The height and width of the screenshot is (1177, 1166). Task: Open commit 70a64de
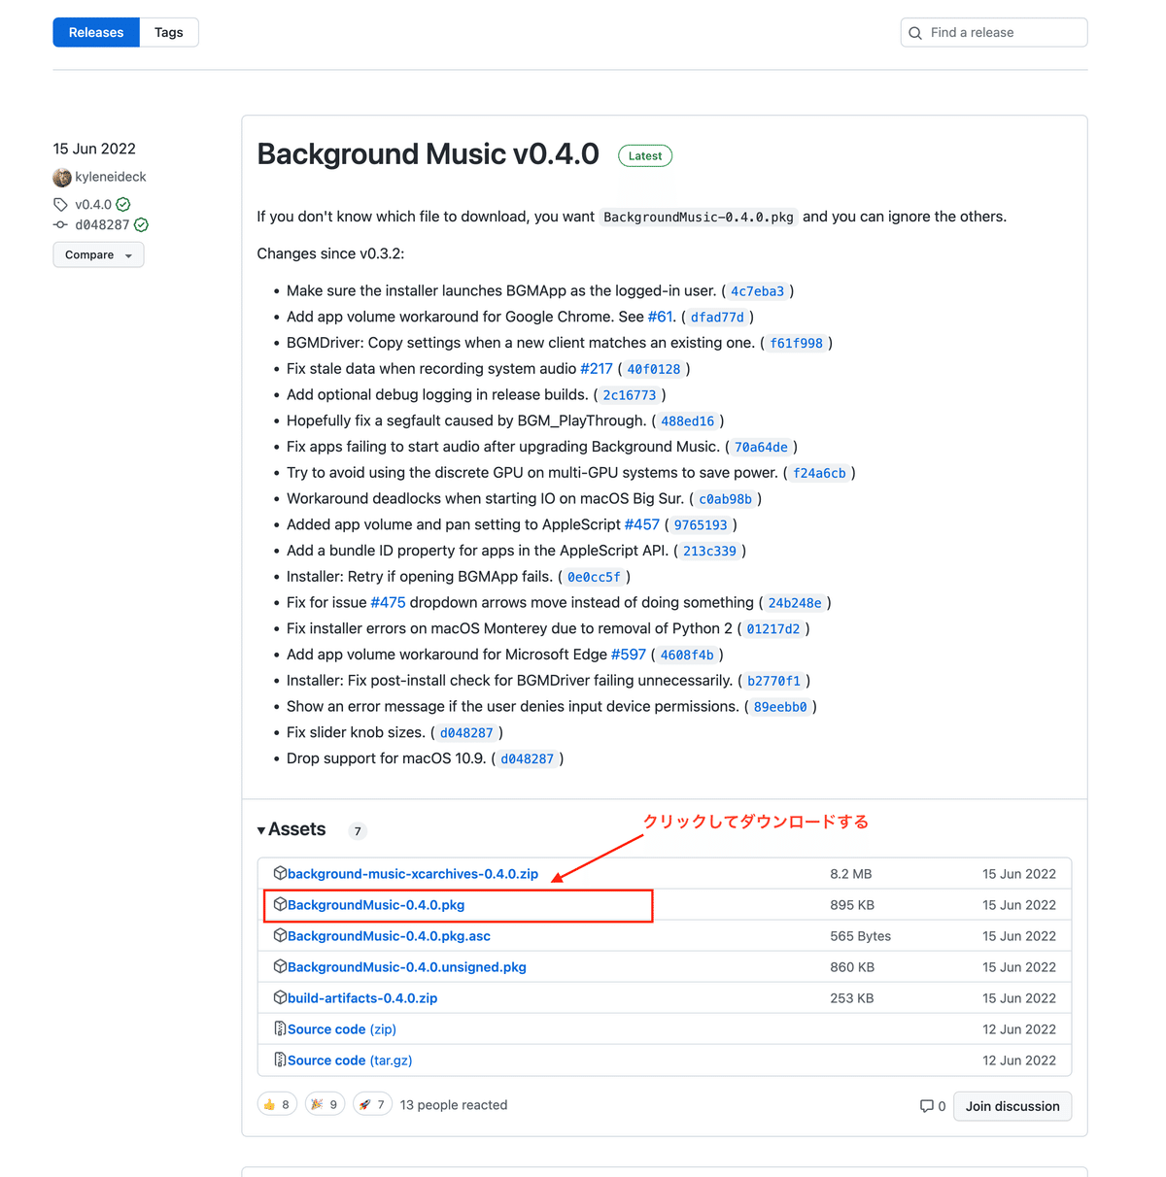(761, 448)
